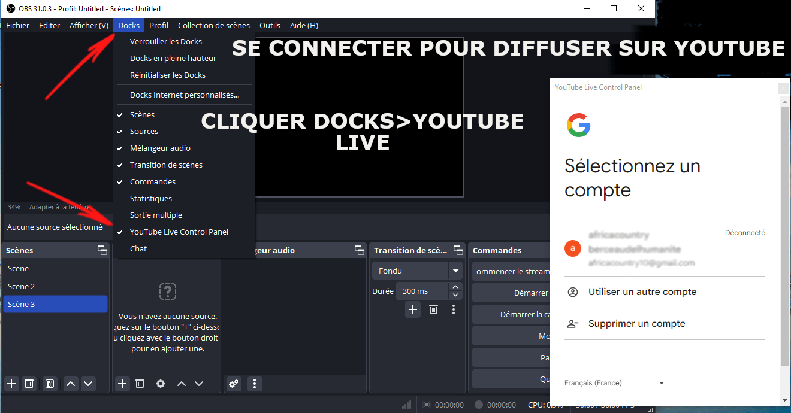Open audio mixer three-dot menu
Screen dimensions: 791x413
coord(255,384)
